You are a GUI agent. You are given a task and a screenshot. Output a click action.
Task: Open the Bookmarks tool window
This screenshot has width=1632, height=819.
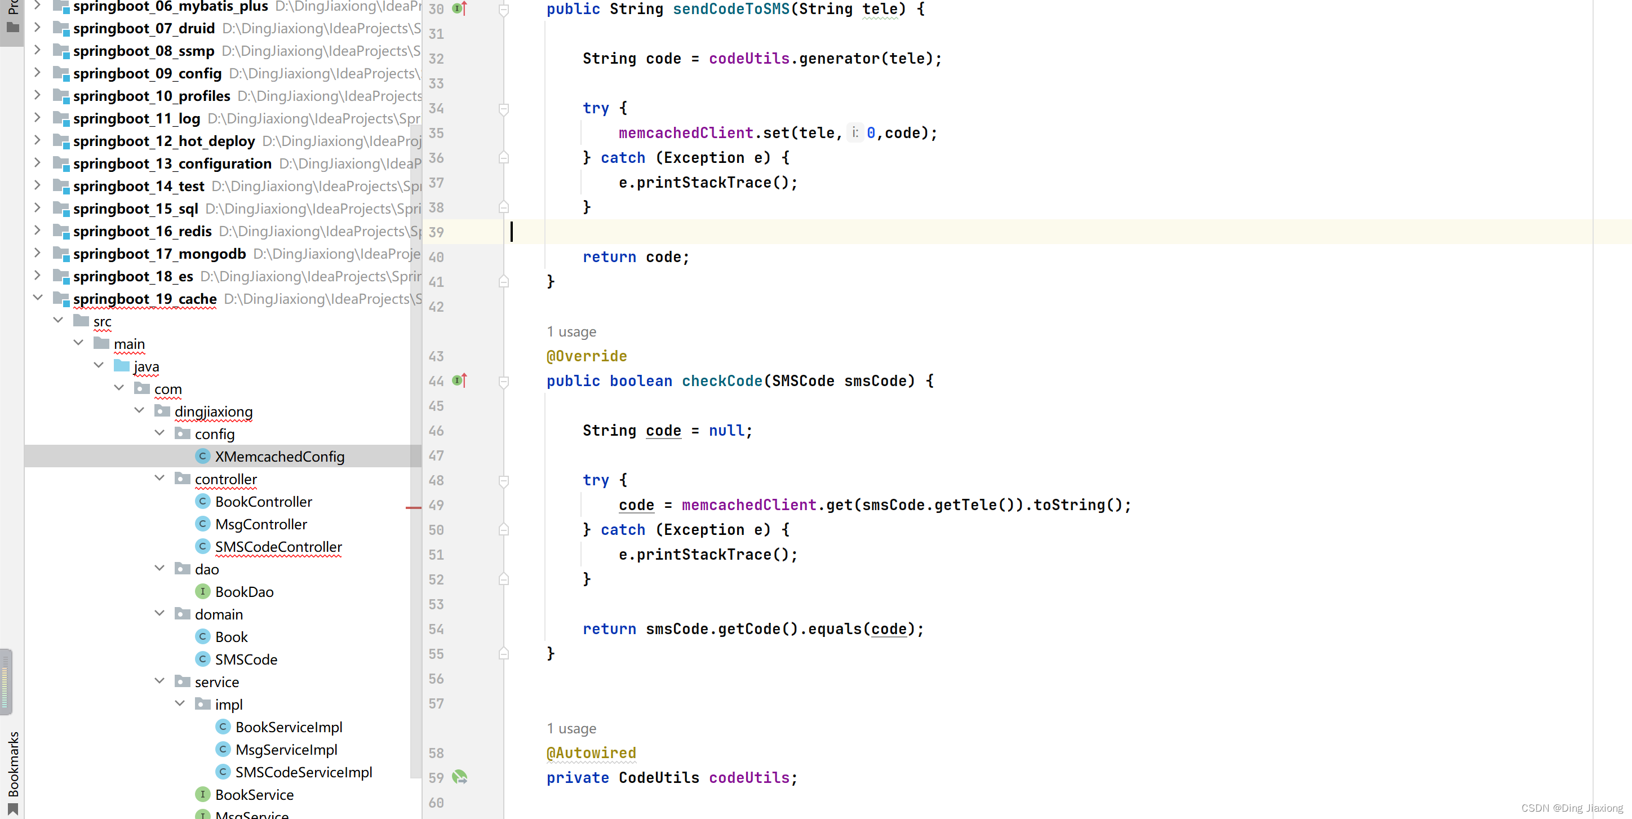pos(12,772)
